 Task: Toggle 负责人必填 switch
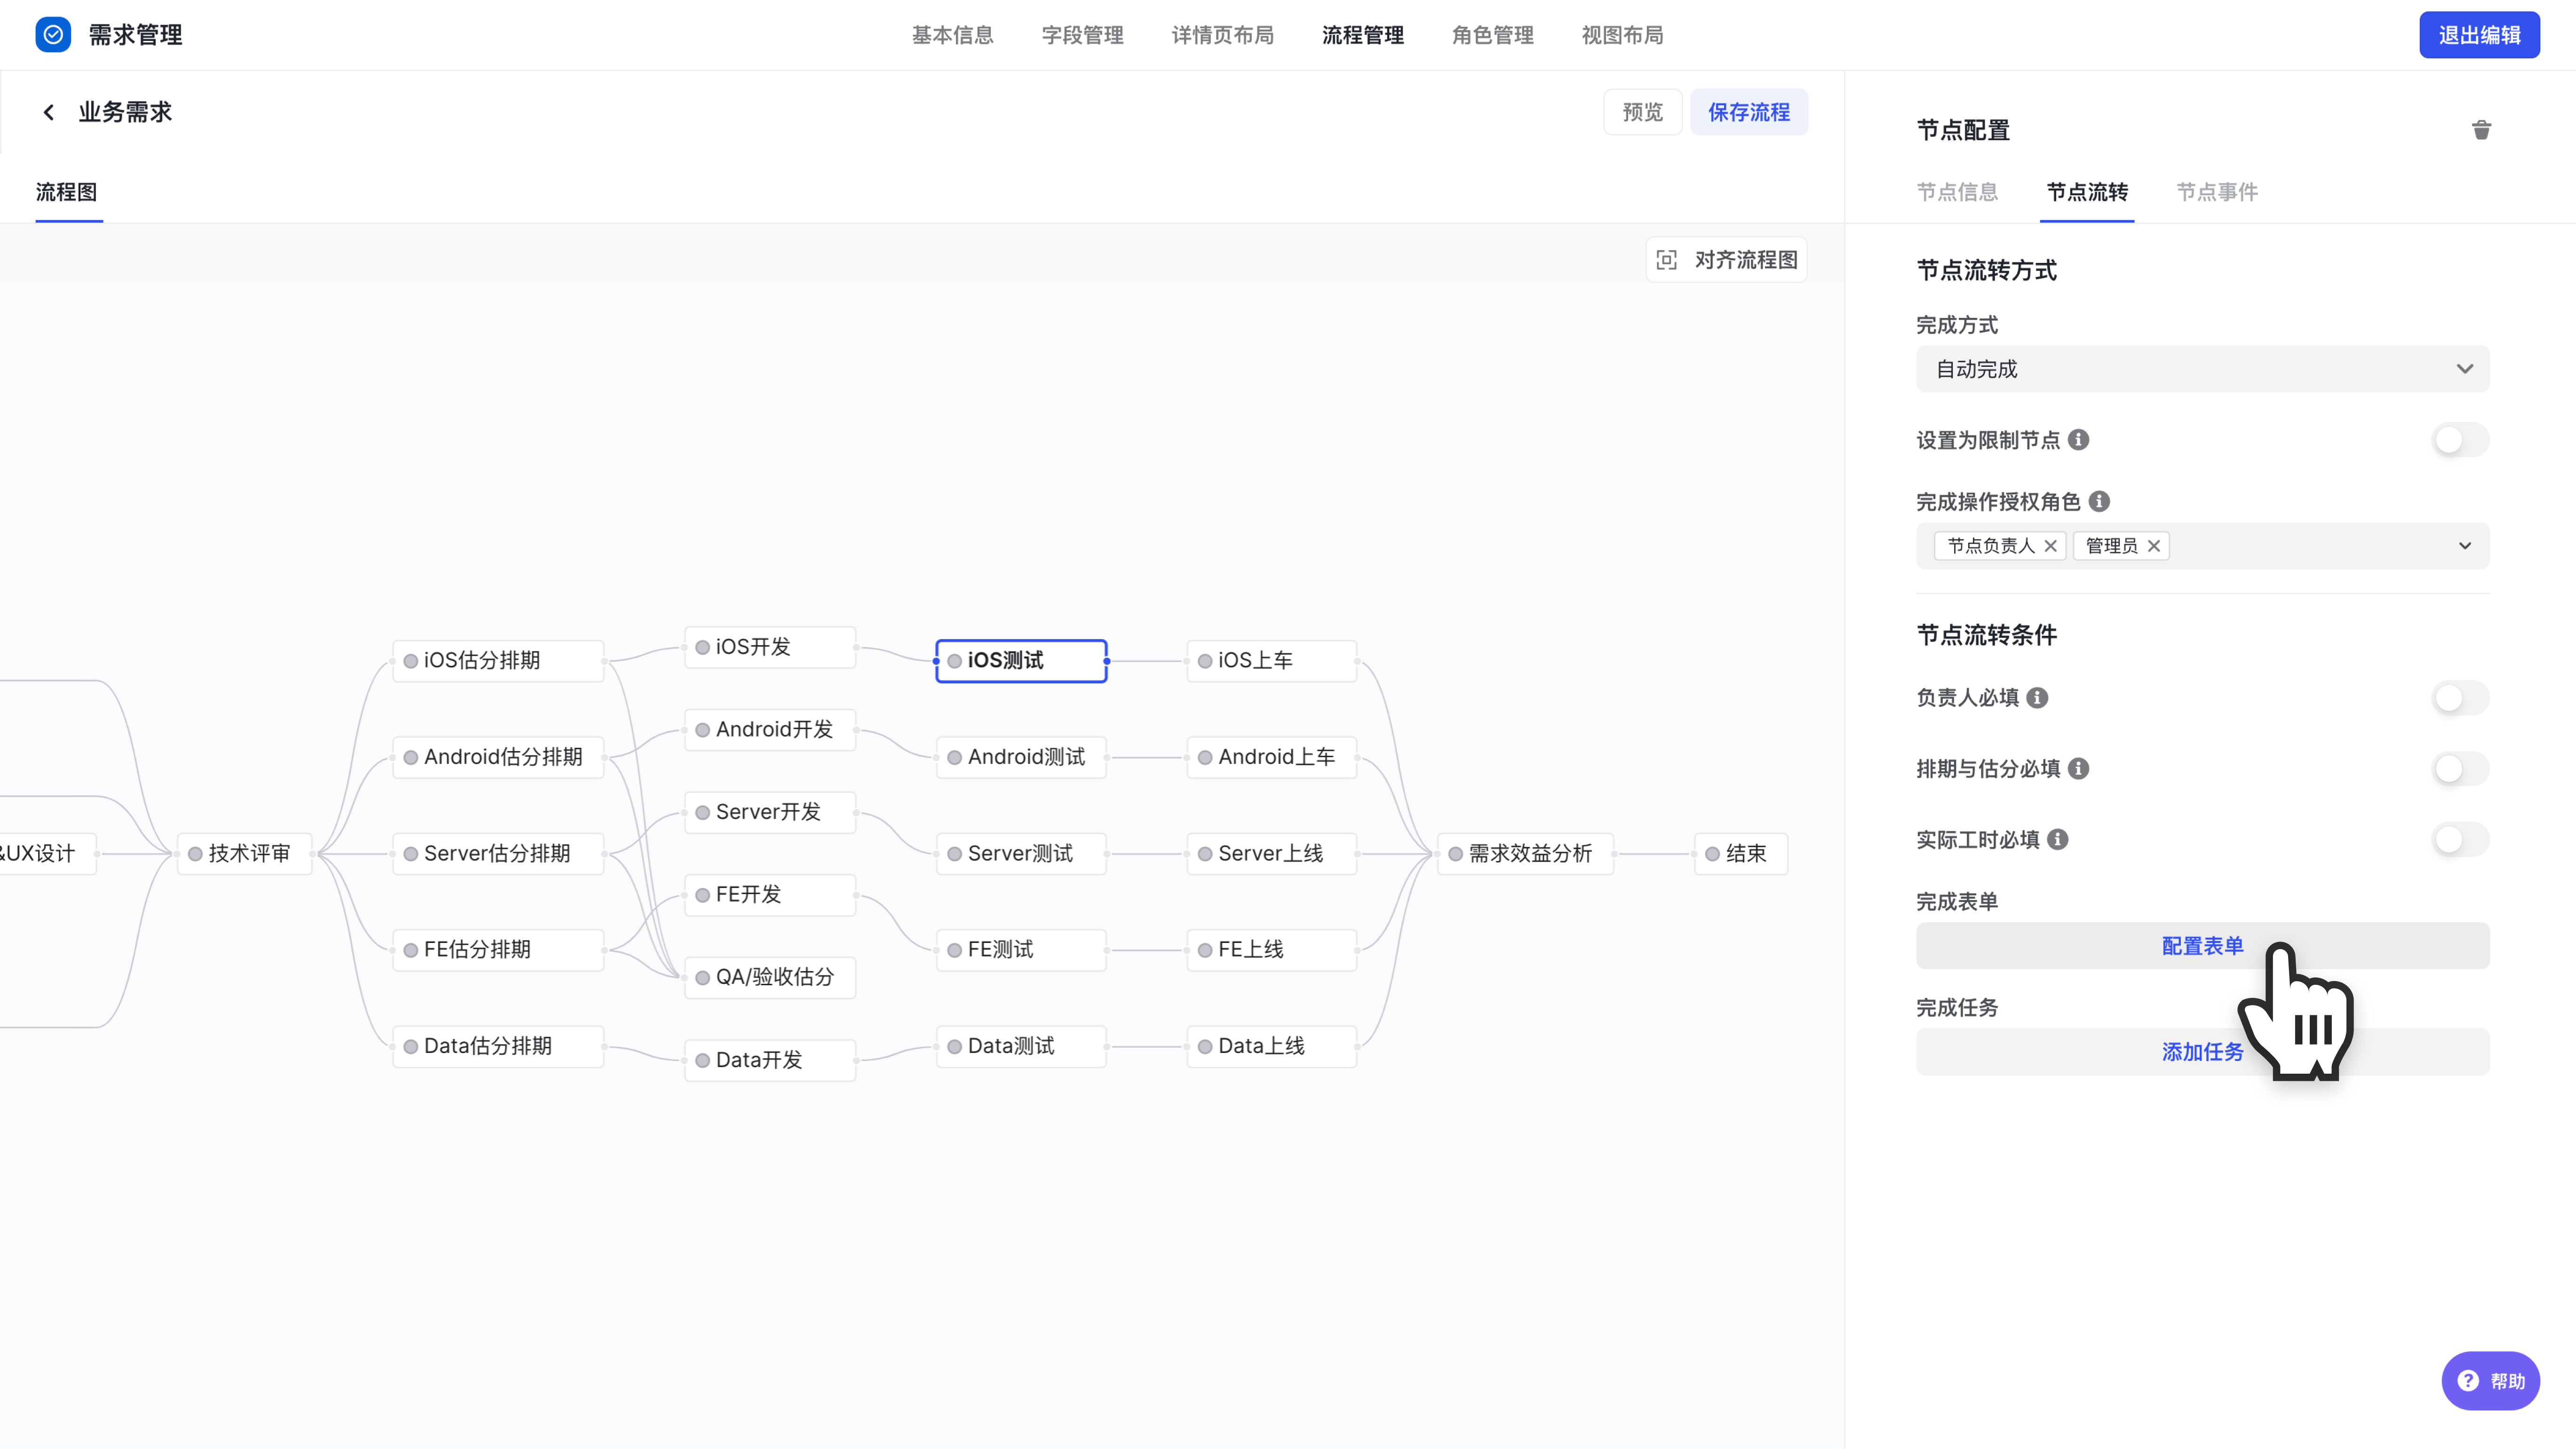(2460, 698)
